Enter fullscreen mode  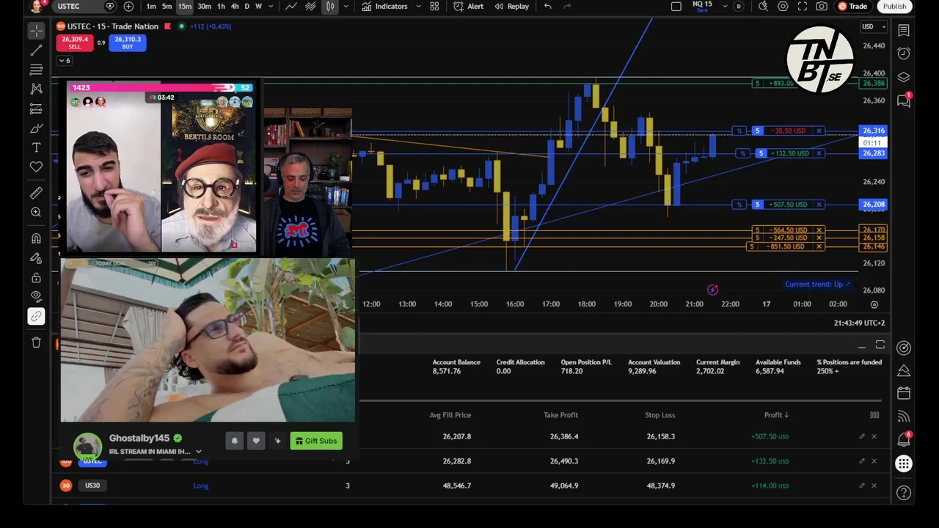[x=803, y=7]
